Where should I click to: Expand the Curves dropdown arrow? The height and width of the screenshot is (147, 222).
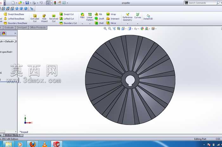pos(138,24)
